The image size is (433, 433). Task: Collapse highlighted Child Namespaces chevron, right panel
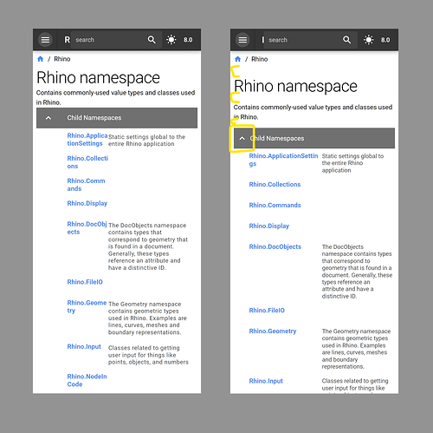tap(242, 138)
